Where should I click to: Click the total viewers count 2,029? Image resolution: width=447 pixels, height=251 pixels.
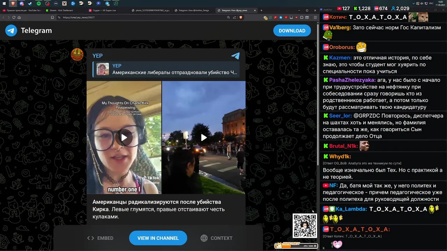pyautogui.click(x=400, y=8)
